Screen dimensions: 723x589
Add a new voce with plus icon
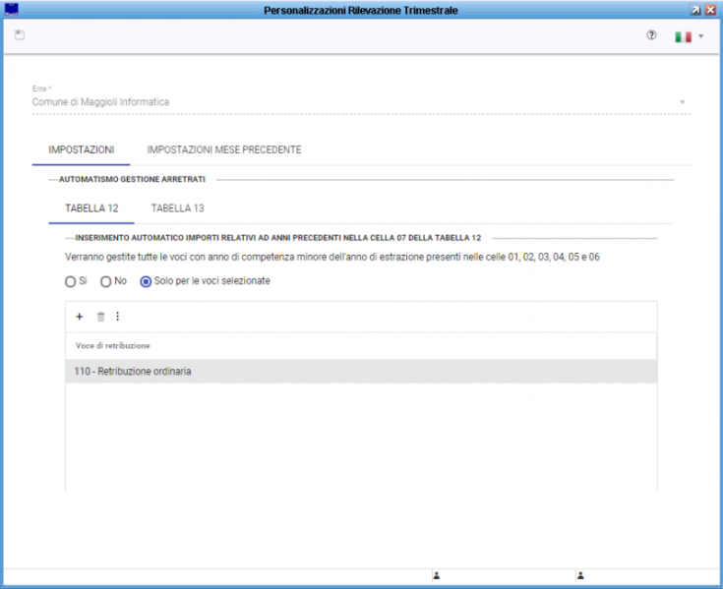tap(80, 317)
